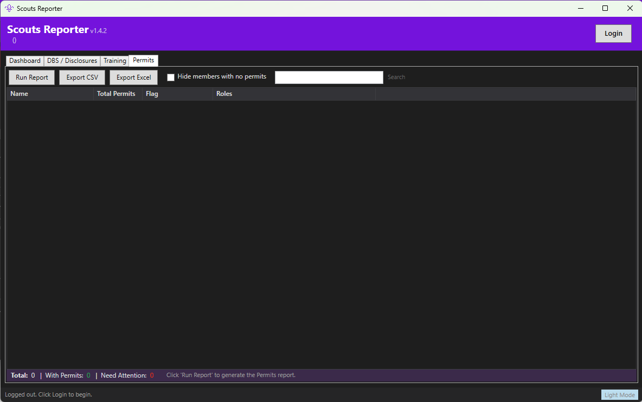Click the Login button

coord(613,33)
